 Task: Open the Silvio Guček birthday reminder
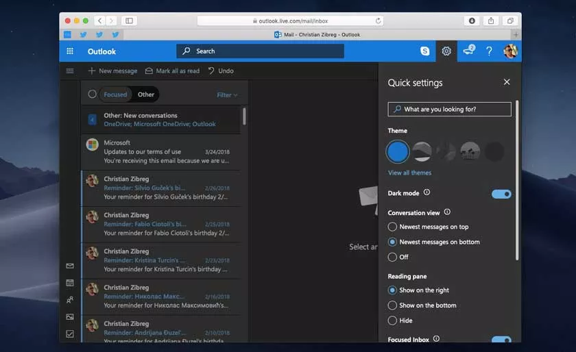tap(161, 188)
